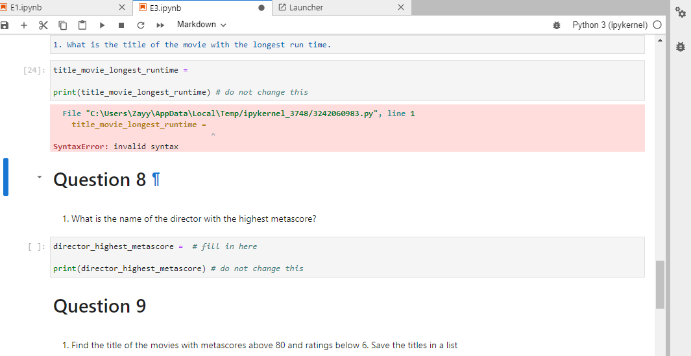Restart kernel and run all cells
Image resolution: width=691 pixels, height=356 pixels.
coord(160,25)
